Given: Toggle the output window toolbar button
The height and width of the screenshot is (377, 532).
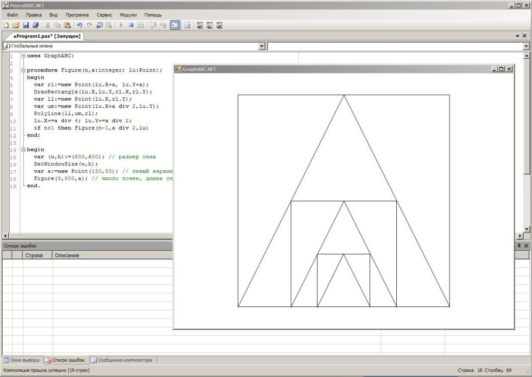Looking at the screenshot, I should pos(175,25).
